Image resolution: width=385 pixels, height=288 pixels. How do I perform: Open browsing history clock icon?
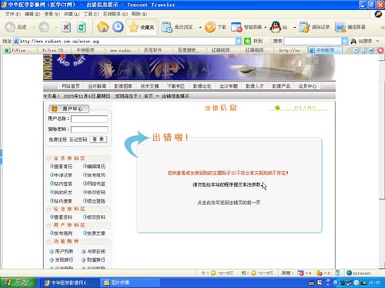point(118,27)
